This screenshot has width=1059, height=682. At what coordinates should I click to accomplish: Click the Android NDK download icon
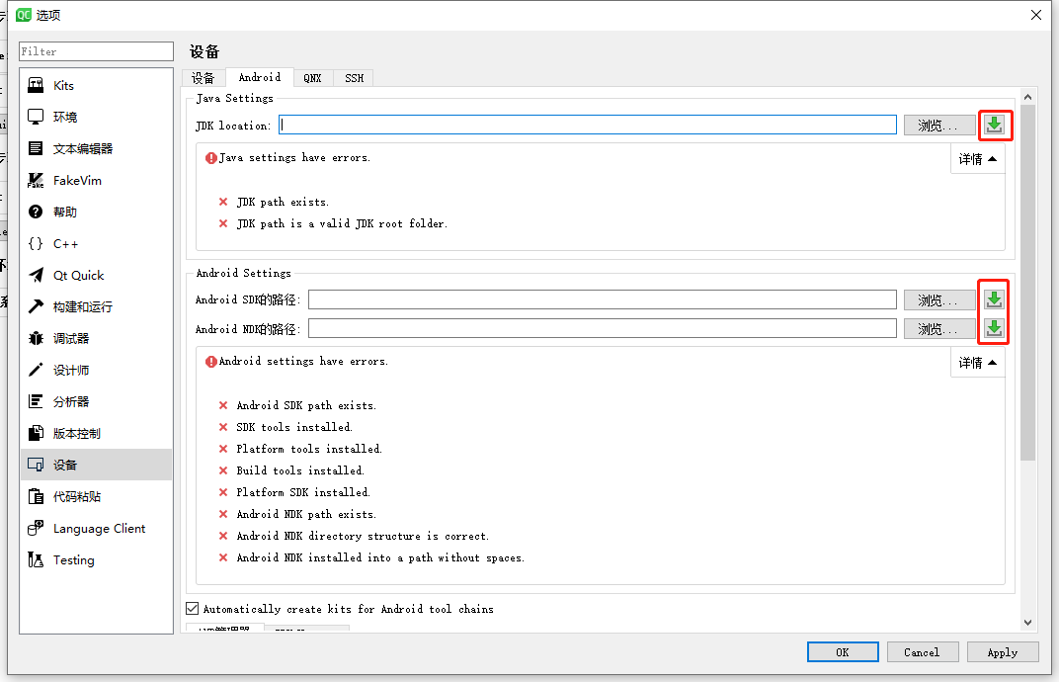pyautogui.click(x=994, y=328)
